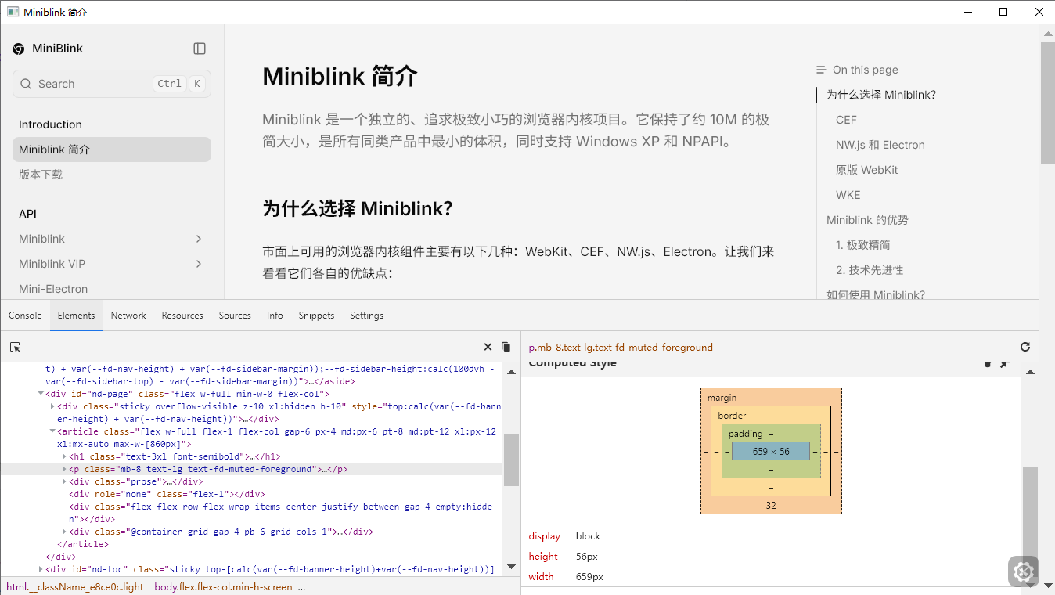Expand the Miniblink VIP sidebar section
The width and height of the screenshot is (1055, 595).
coord(199,264)
